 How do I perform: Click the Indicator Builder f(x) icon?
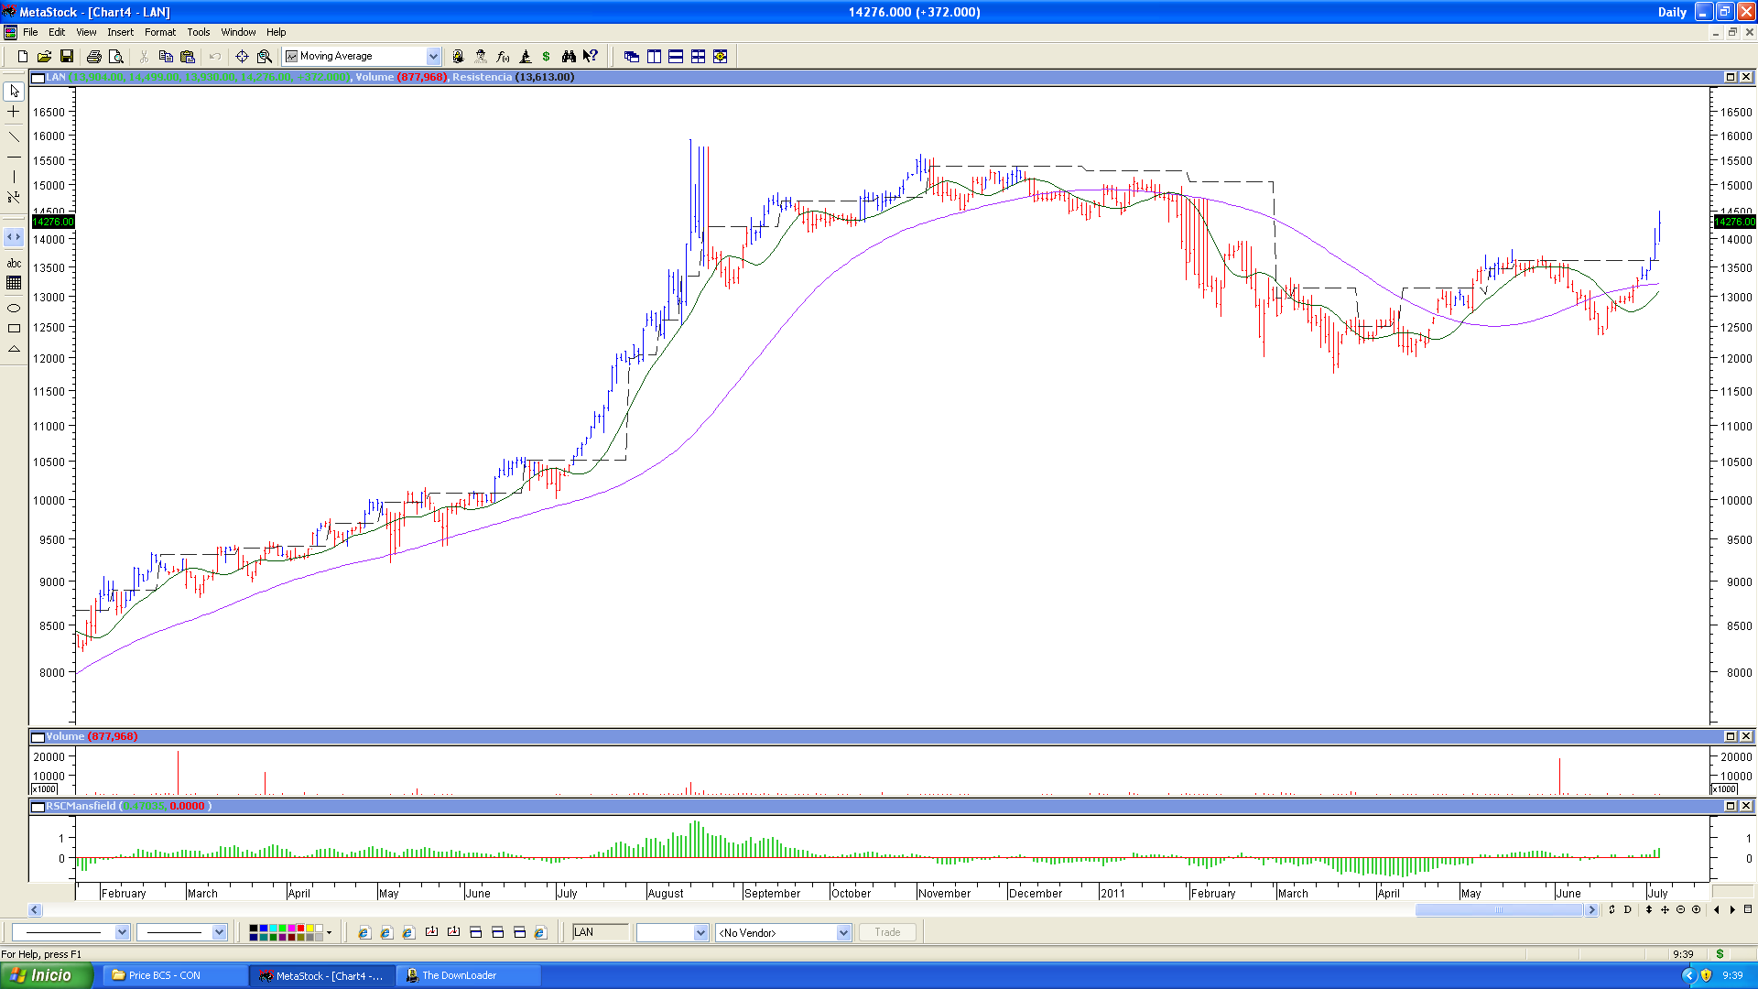503,57
